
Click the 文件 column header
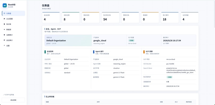point(98,102)
